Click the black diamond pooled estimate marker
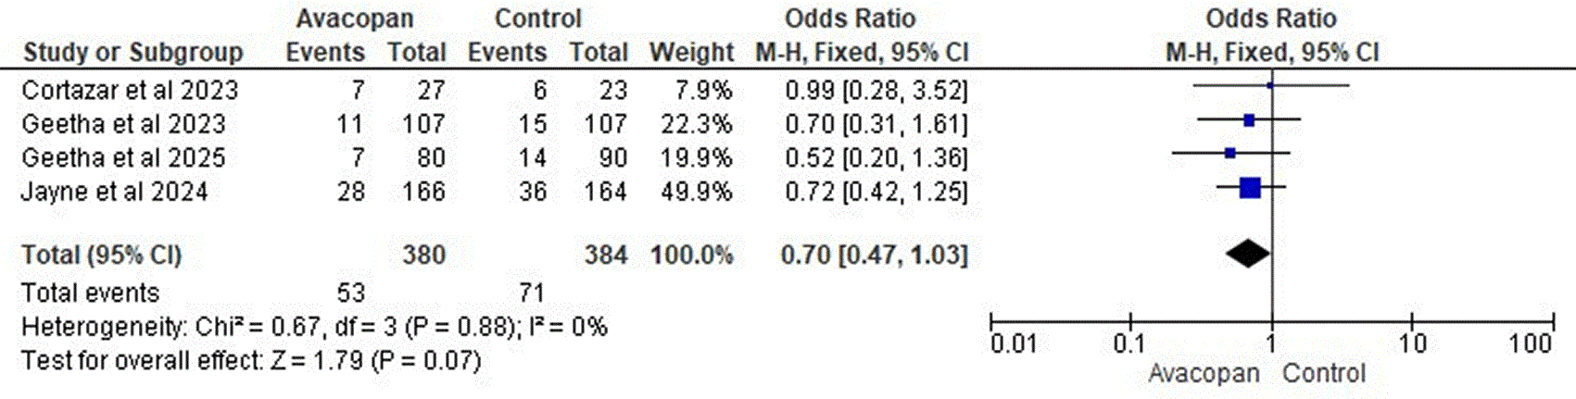1576x399 pixels. (x=1248, y=254)
